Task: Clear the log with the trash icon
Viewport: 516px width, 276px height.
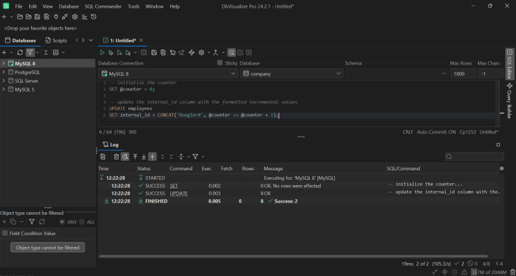Action: (116, 157)
